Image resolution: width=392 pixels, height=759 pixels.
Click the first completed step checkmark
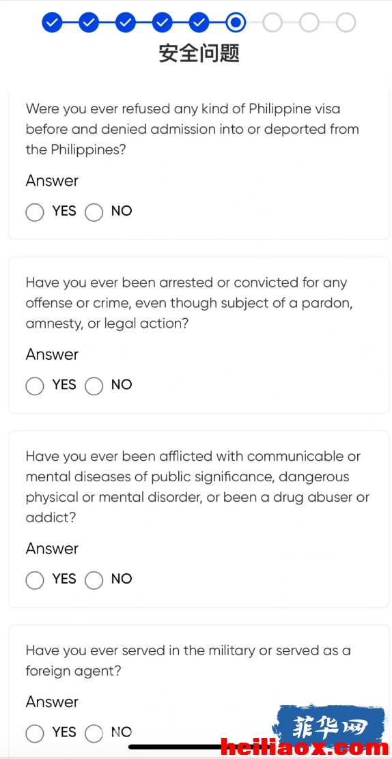click(53, 23)
